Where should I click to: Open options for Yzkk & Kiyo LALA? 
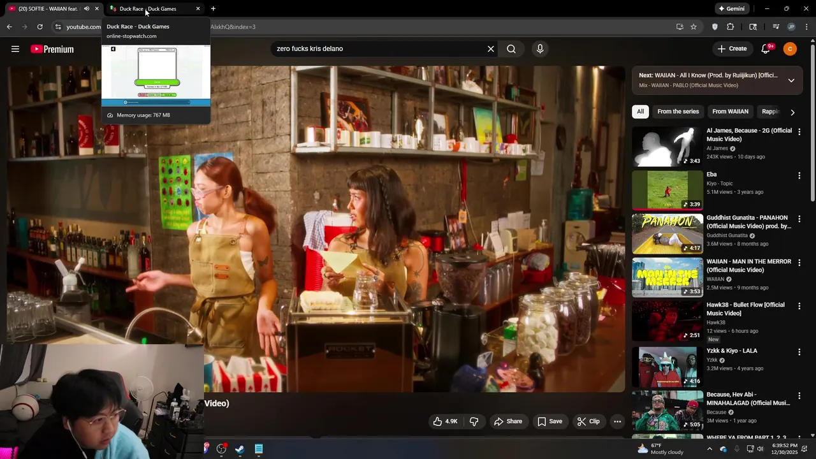(x=799, y=352)
